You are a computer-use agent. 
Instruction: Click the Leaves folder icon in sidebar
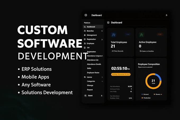coord(85,77)
